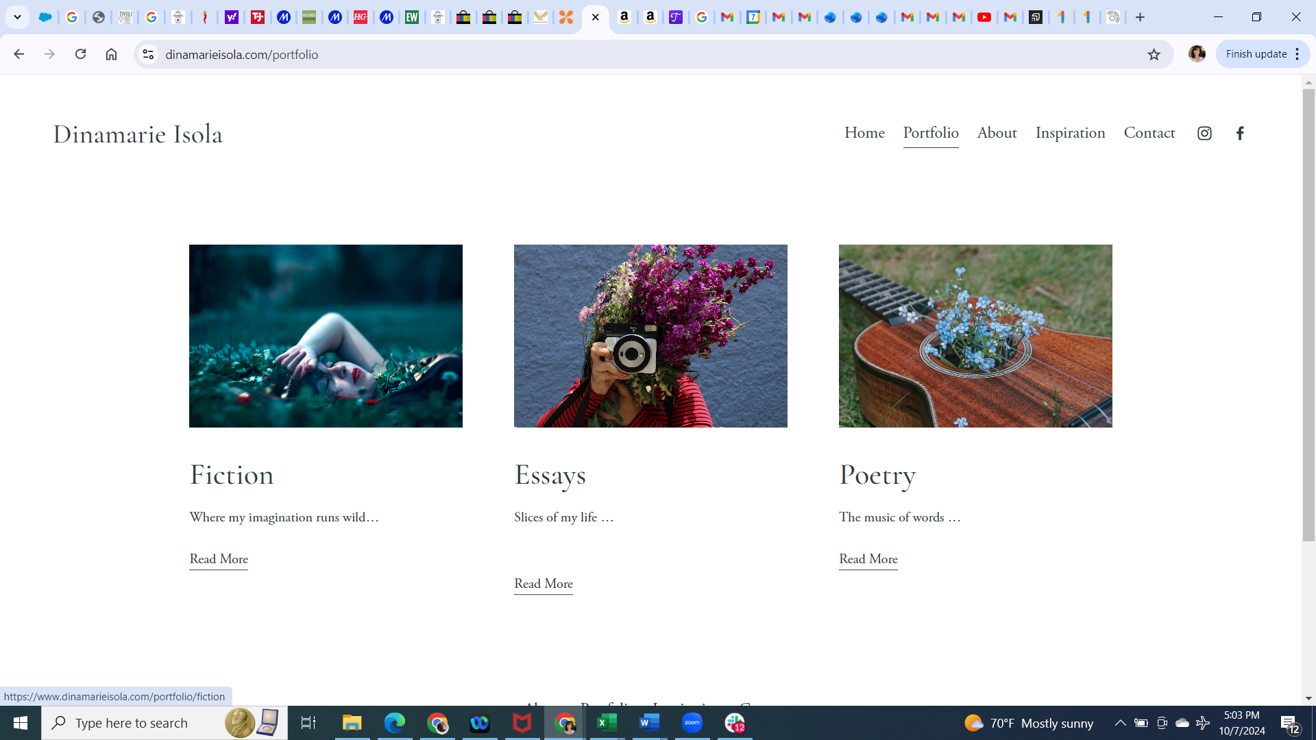Click the page vertical scrollbar
The height and width of the screenshot is (740, 1316).
1308,315
